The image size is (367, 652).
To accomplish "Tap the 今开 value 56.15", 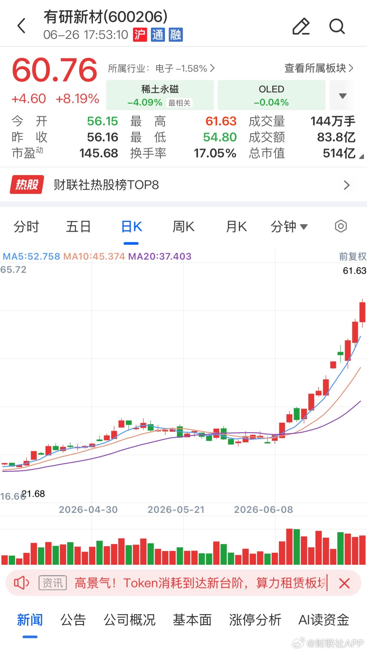I will tap(102, 121).
